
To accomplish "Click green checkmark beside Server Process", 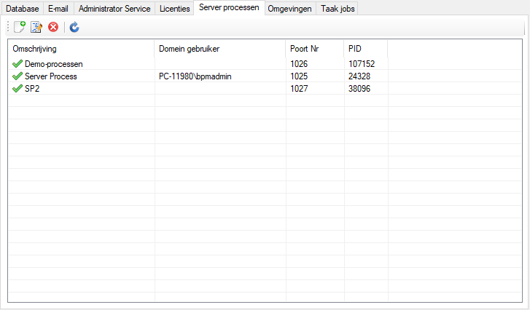I will (x=17, y=76).
